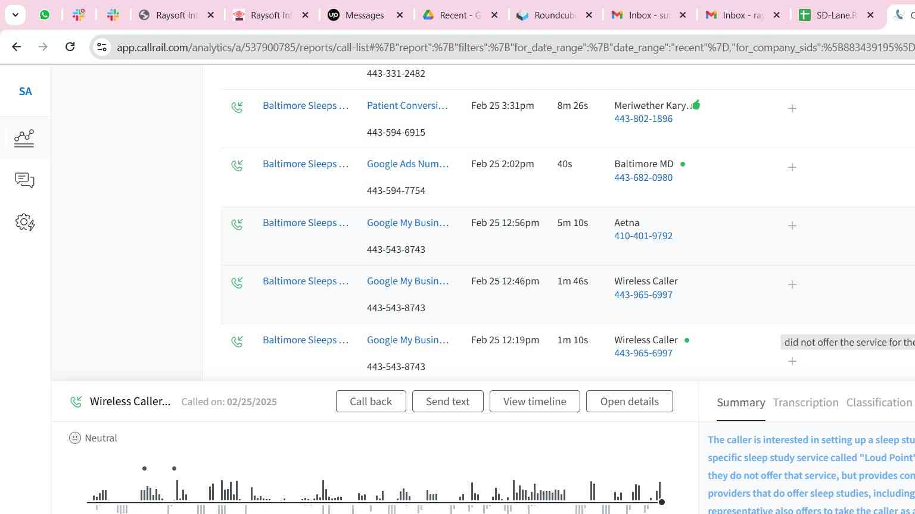
Task: Click inbound call icon for 12:19pm call
Action: click(237, 341)
